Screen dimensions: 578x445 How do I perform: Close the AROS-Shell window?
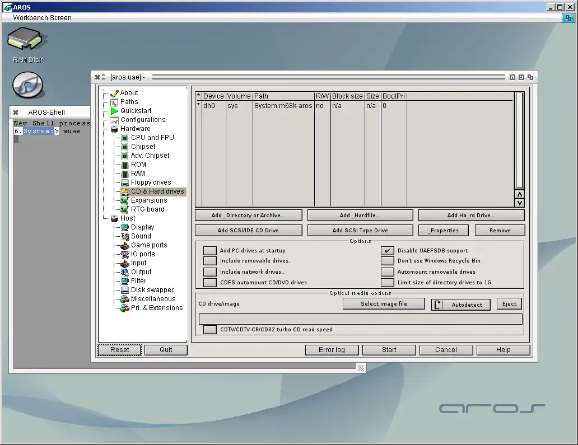(16, 113)
